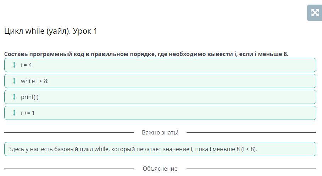Click the sort arrows icon for 'i += 1'
Image resolution: width=322 pixels, height=176 pixels.
pyautogui.click(x=14, y=113)
